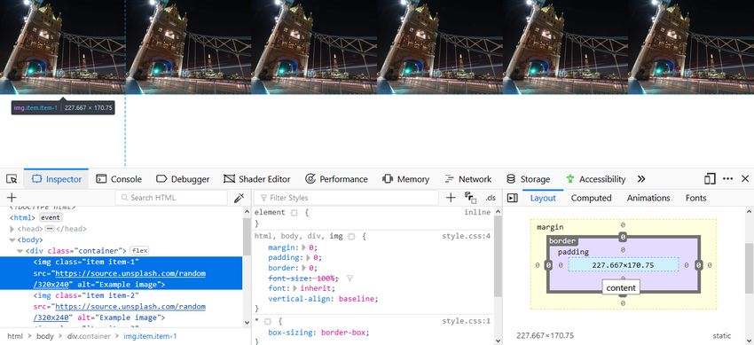Select the eyedropper color picker icon
The height and width of the screenshot is (345, 754).
pos(239,198)
